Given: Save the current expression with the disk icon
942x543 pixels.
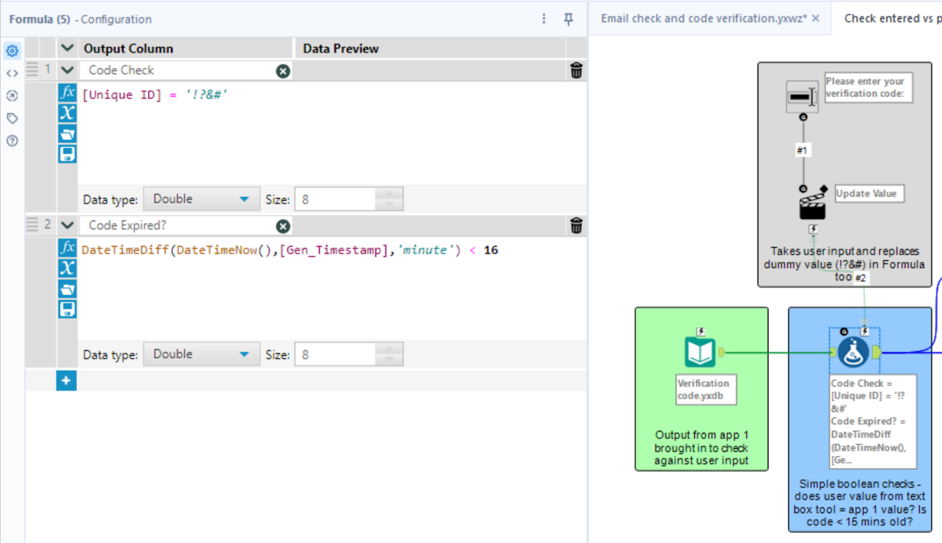Looking at the screenshot, I should 67,154.
